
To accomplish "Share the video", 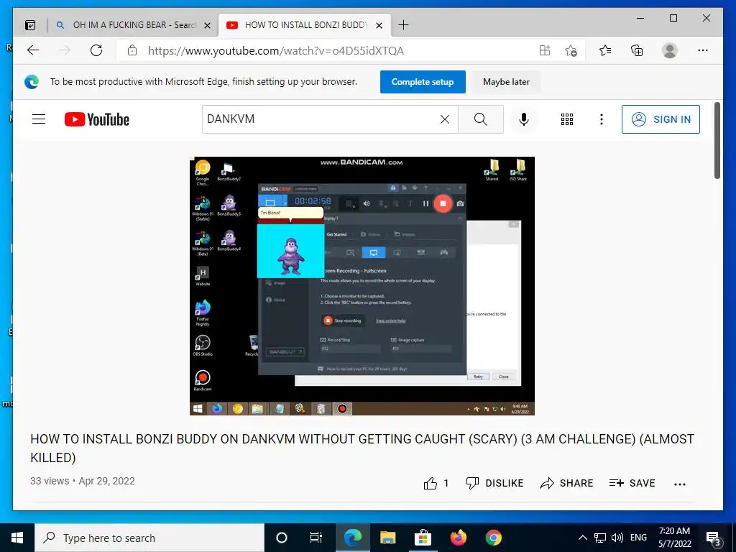I will [x=566, y=483].
